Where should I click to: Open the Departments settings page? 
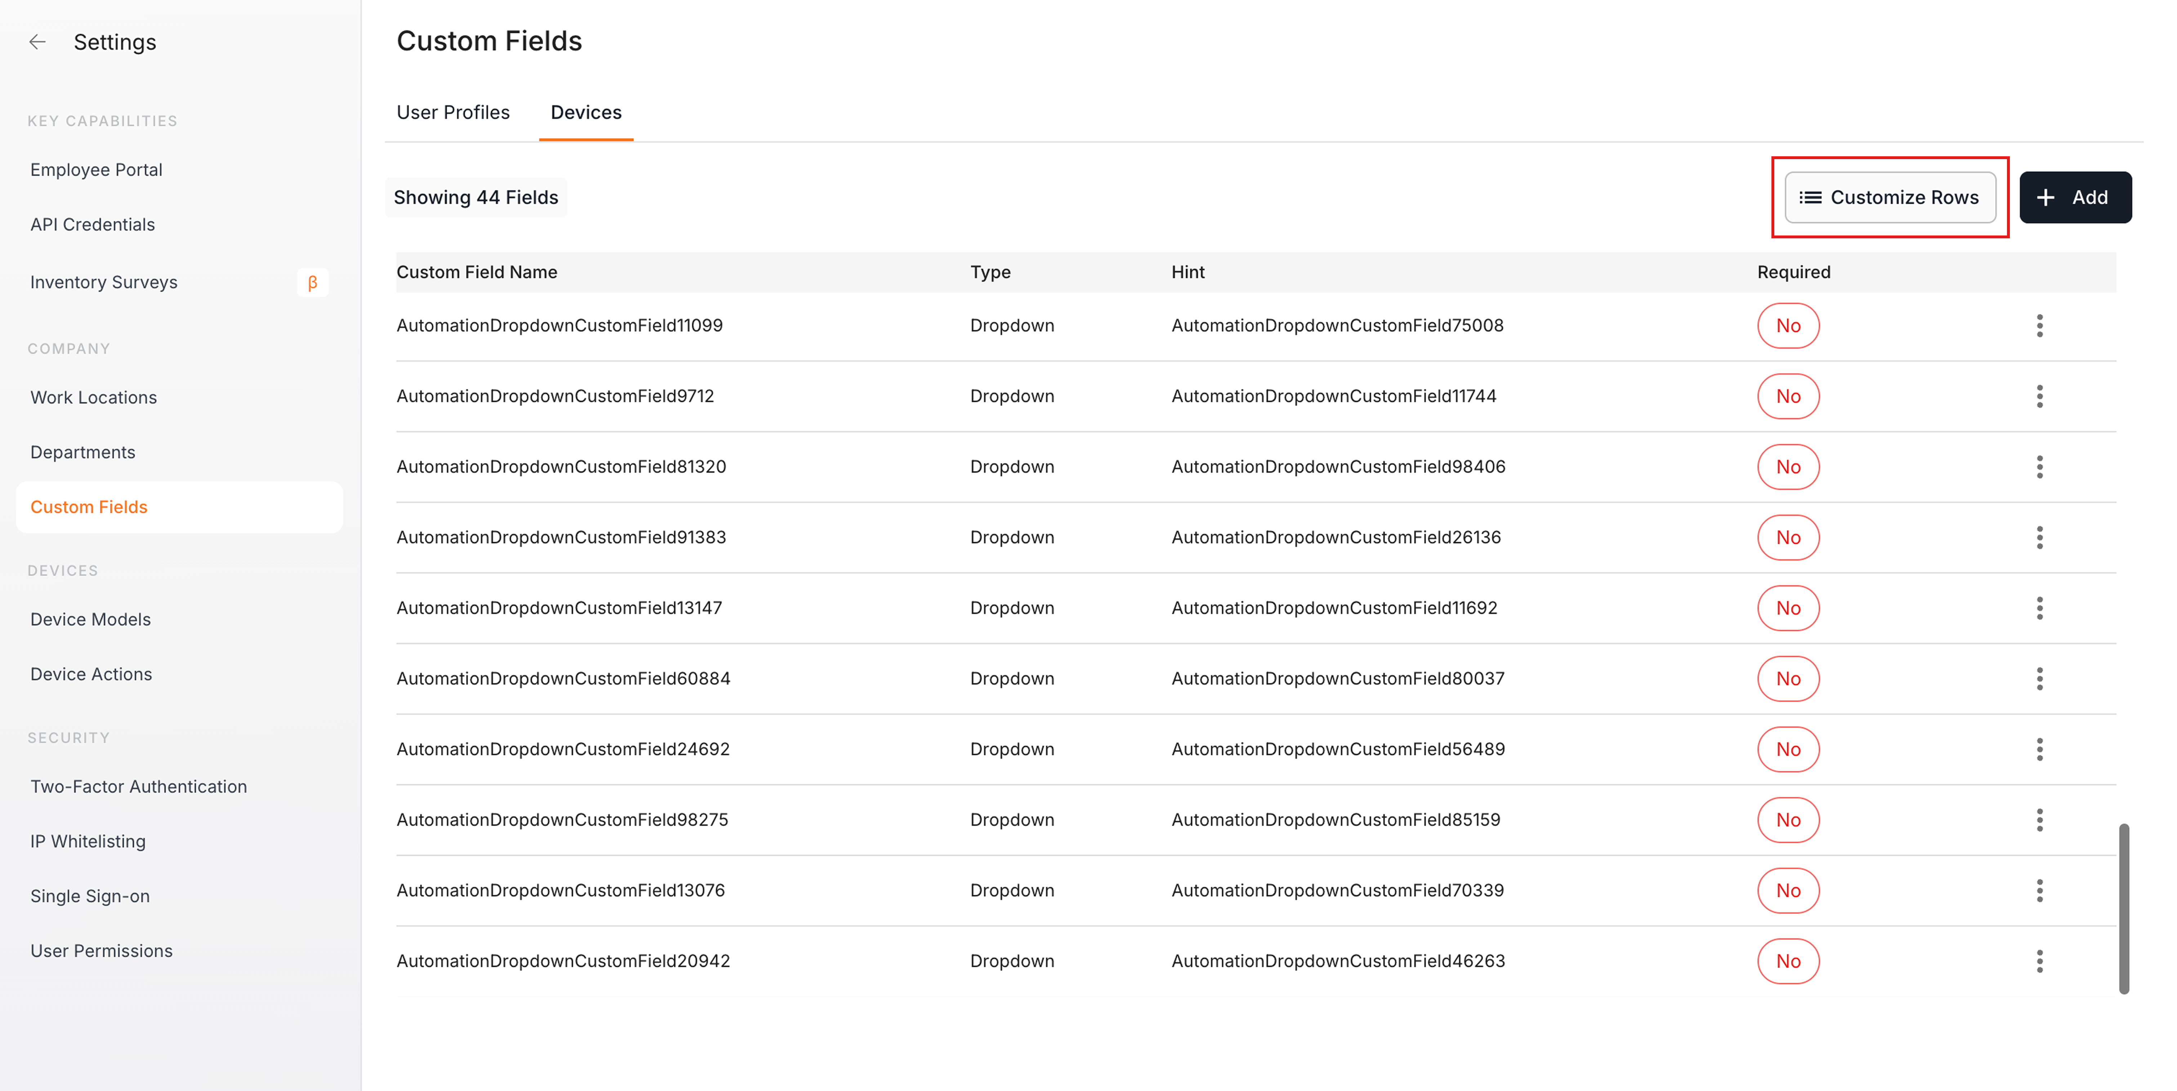pos(83,452)
